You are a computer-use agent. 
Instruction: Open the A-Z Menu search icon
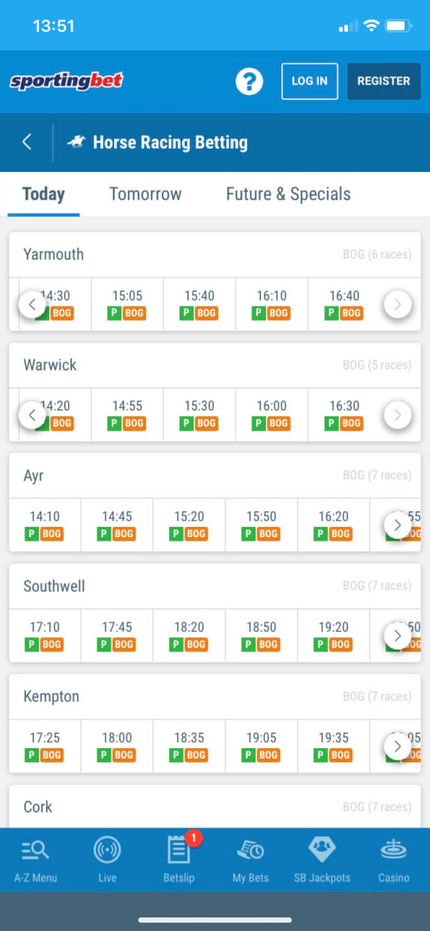click(36, 851)
